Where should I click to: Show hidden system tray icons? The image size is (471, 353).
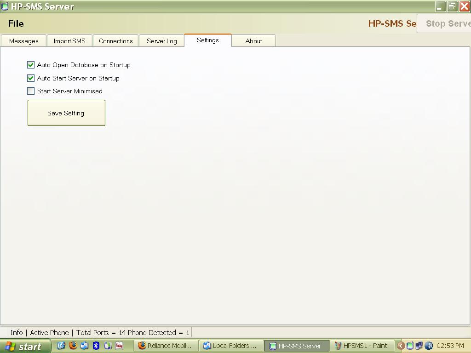click(401, 346)
